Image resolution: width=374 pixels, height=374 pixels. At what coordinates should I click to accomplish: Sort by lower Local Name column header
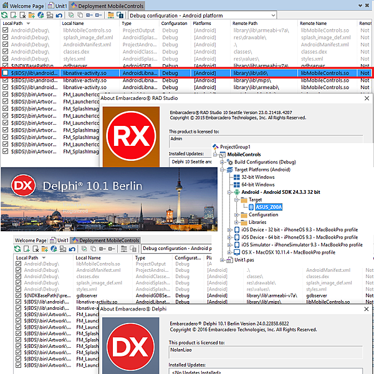point(103,258)
